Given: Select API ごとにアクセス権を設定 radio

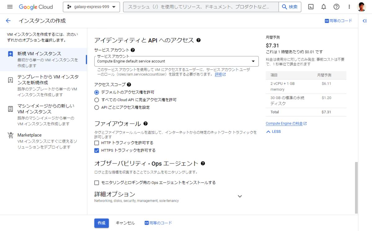Looking at the screenshot, I should (x=97, y=107).
